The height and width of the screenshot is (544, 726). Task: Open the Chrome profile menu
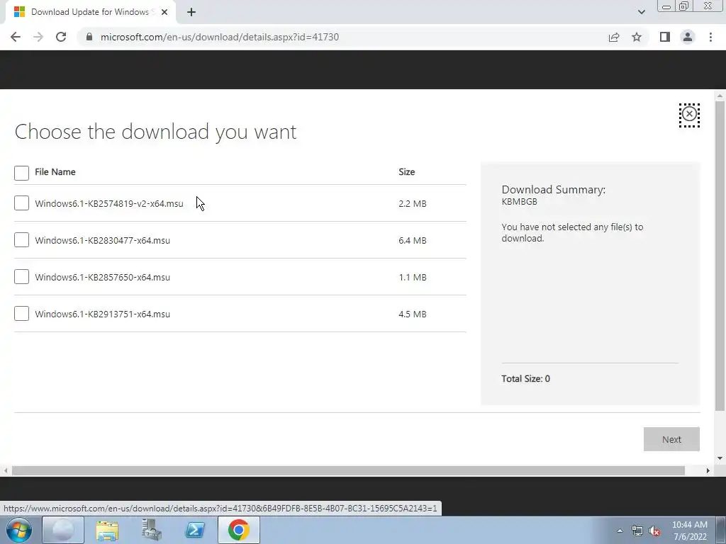(688, 37)
